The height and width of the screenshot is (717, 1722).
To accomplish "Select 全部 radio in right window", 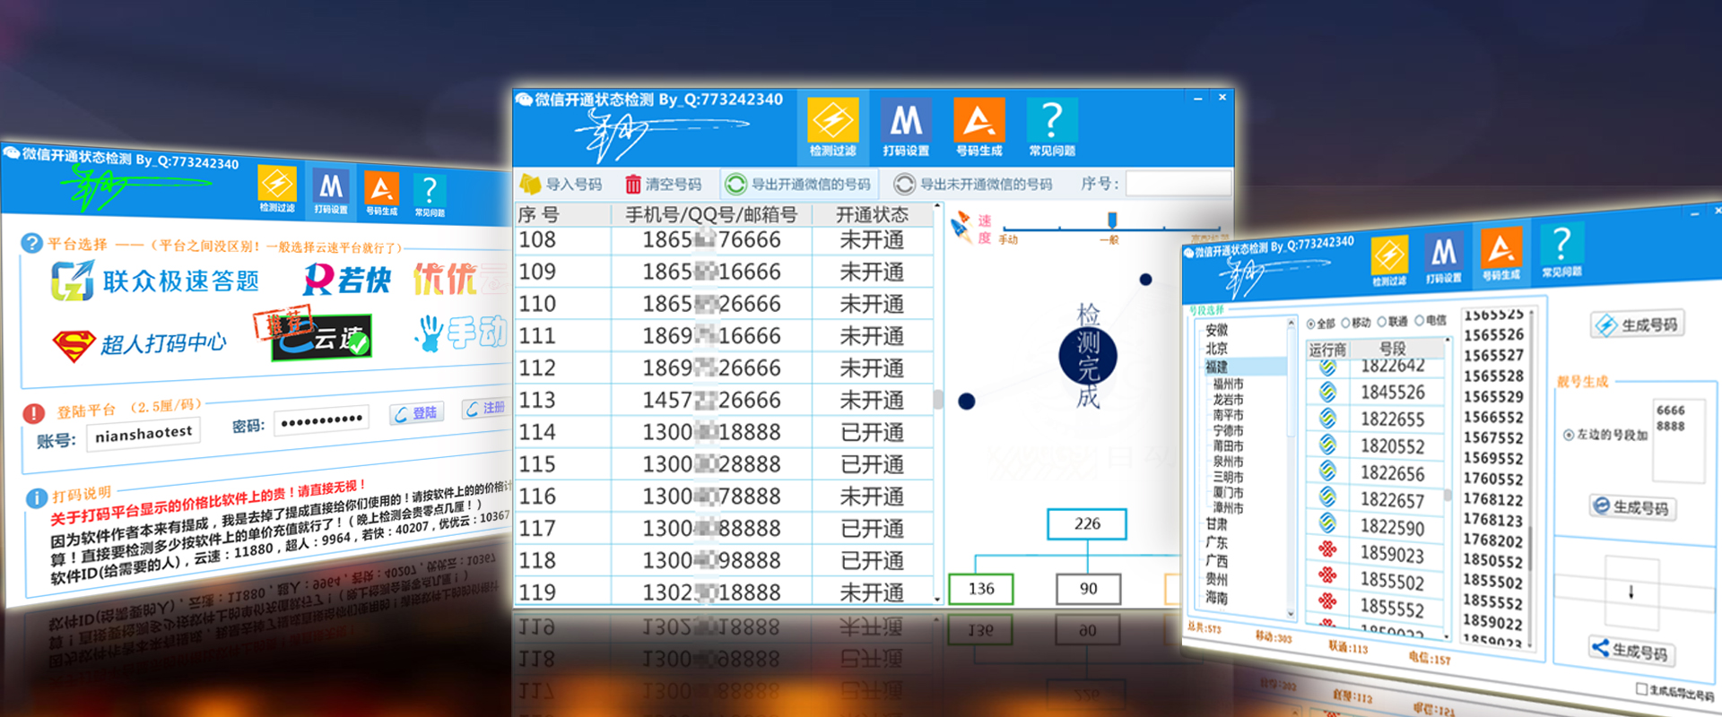I will [x=1311, y=324].
